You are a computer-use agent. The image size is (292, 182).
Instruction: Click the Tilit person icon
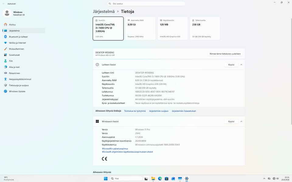click(x=5, y=61)
